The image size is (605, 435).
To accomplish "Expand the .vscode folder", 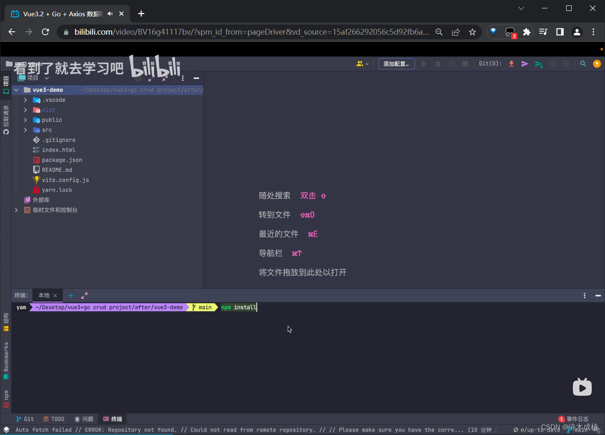I will point(25,100).
